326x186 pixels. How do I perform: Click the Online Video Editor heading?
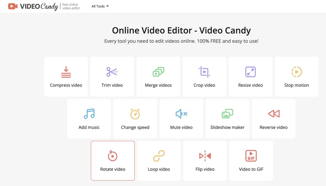[181, 30]
